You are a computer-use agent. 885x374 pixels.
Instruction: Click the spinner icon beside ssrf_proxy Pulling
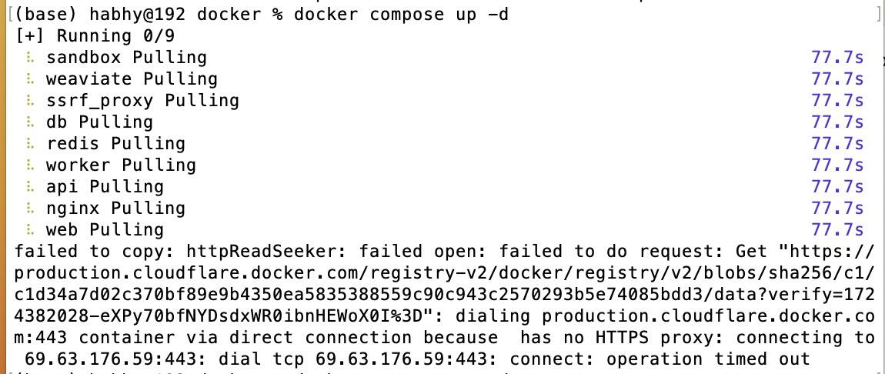[31, 101]
